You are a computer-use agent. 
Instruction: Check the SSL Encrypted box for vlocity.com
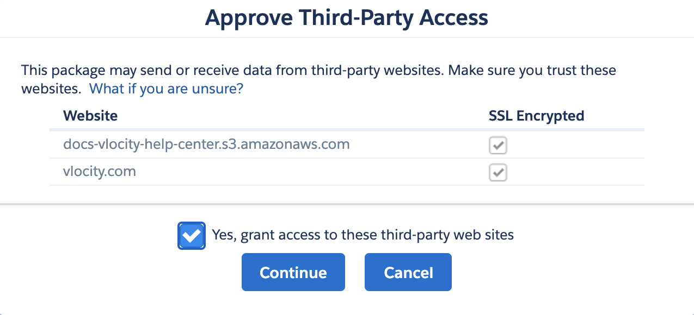(498, 172)
